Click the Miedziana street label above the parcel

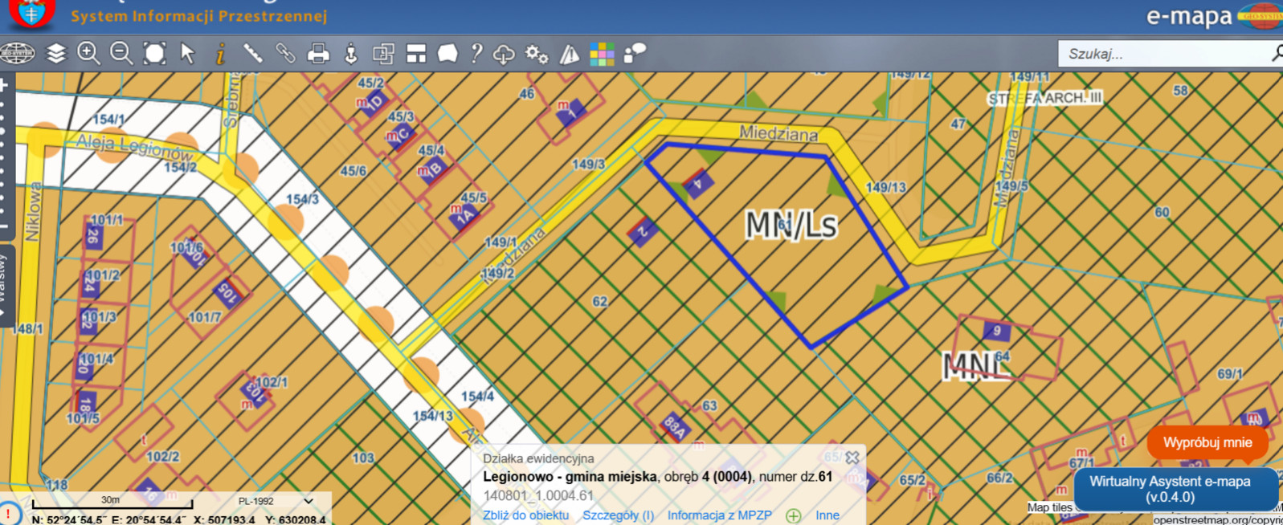tap(778, 133)
